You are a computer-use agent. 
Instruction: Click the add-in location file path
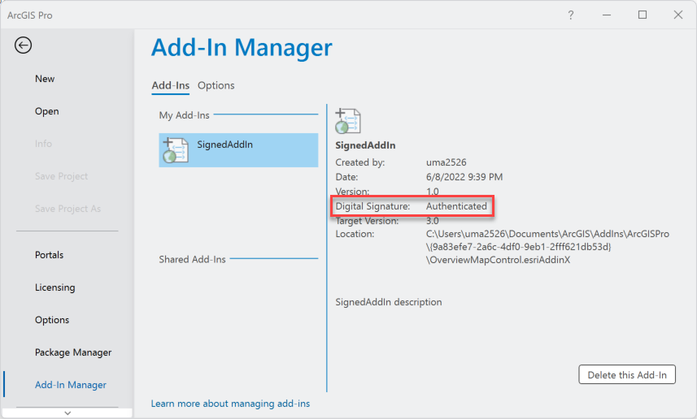547,246
